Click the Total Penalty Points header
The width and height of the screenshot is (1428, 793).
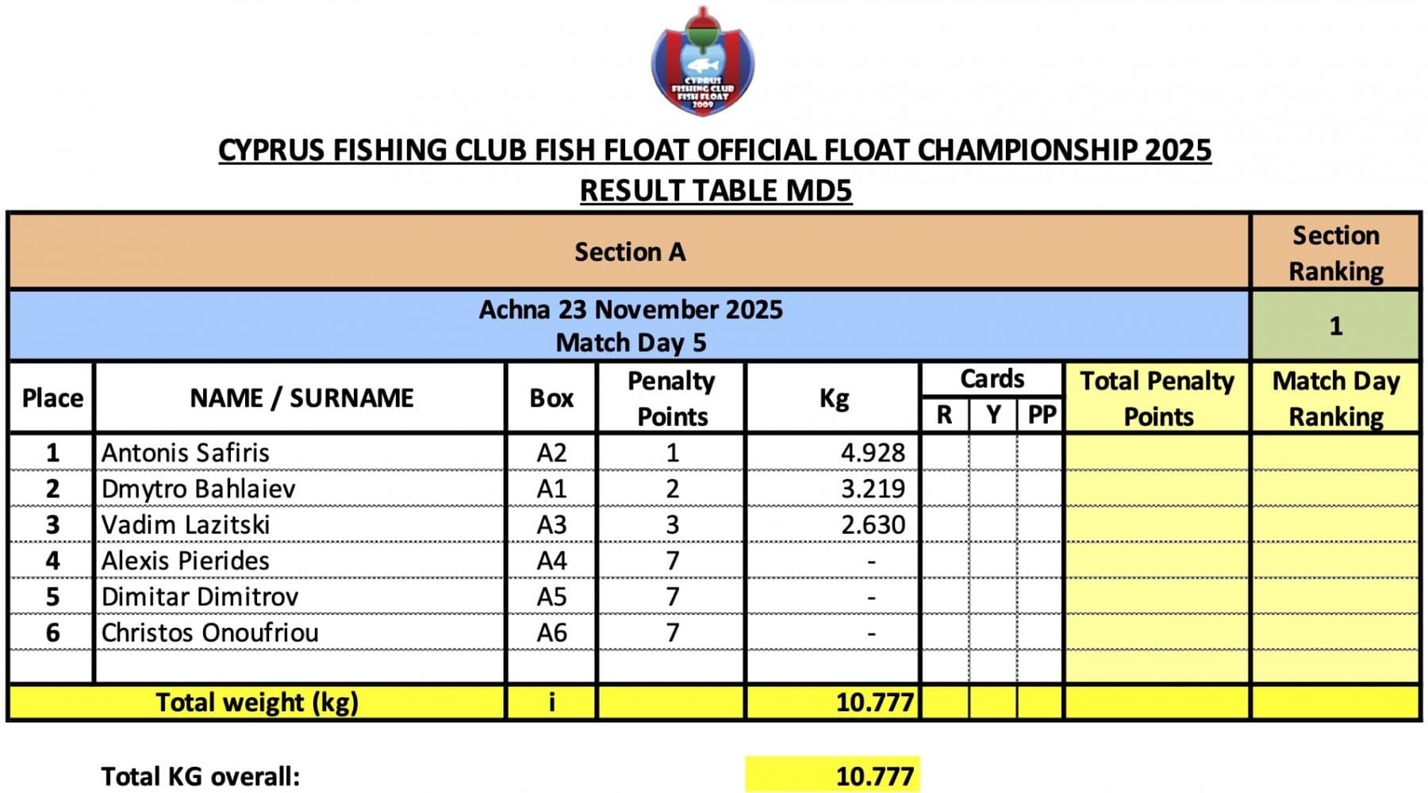[x=1157, y=397]
